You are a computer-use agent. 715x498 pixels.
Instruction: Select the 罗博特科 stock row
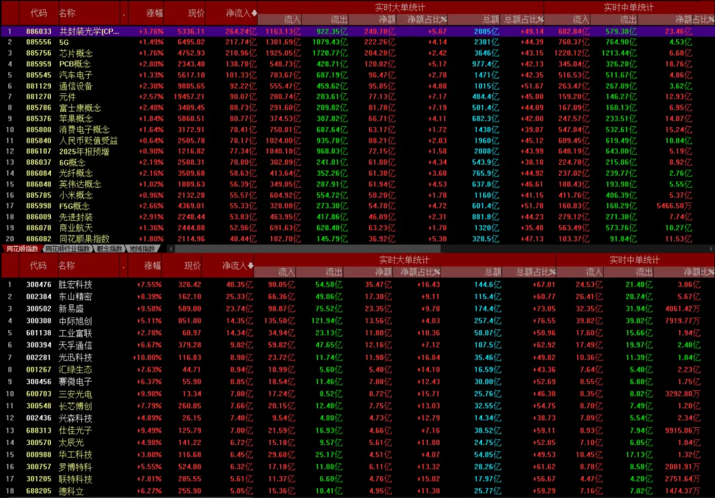(x=358, y=466)
